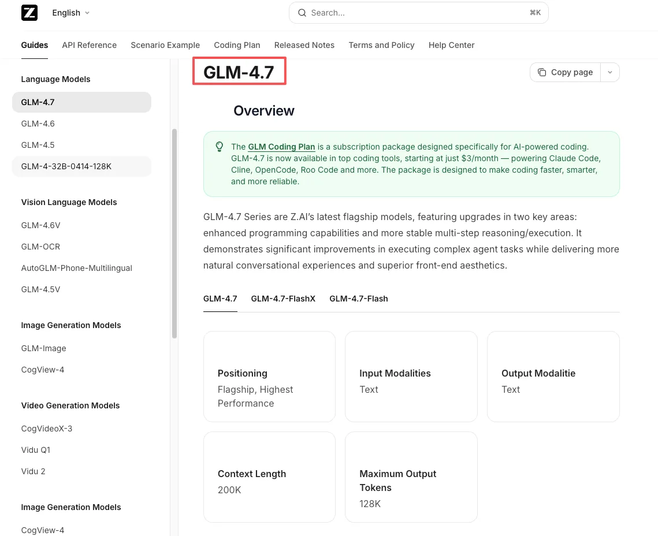The width and height of the screenshot is (658, 536).
Task: Click the Z.AI logo icon
Action: click(x=29, y=13)
